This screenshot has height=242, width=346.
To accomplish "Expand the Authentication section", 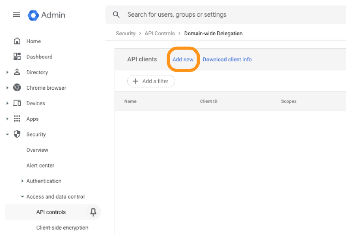I will (x=22, y=181).
